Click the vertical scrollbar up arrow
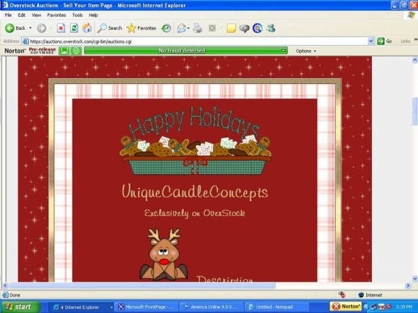This screenshot has height=313, width=418. pyautogui.click(x=415, y=60)
